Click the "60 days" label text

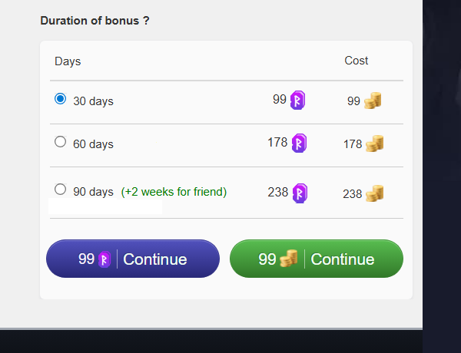coord(93,144)
